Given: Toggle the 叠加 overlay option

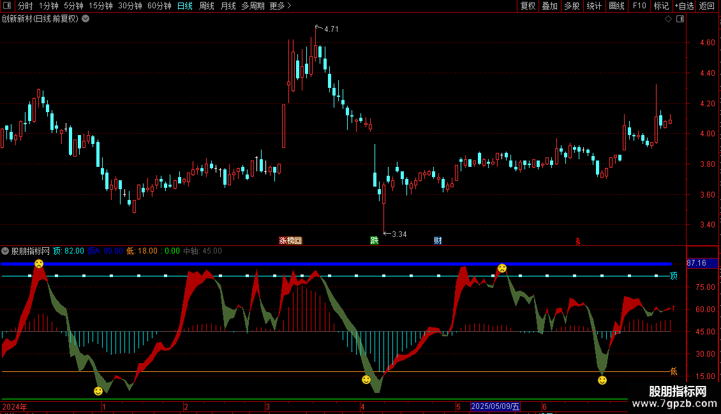Looking at the screenshot, I should 549,6.
